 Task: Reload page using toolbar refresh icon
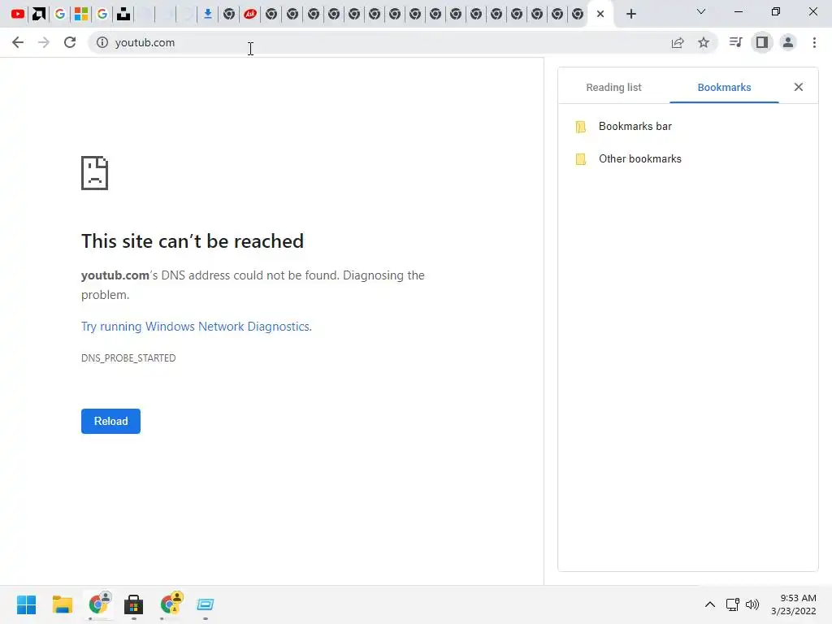coord(70,42)
